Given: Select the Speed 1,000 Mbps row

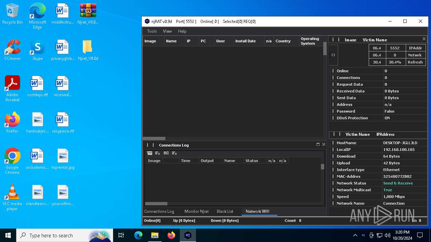Looking at the screenshot, I should coord(378,197).
